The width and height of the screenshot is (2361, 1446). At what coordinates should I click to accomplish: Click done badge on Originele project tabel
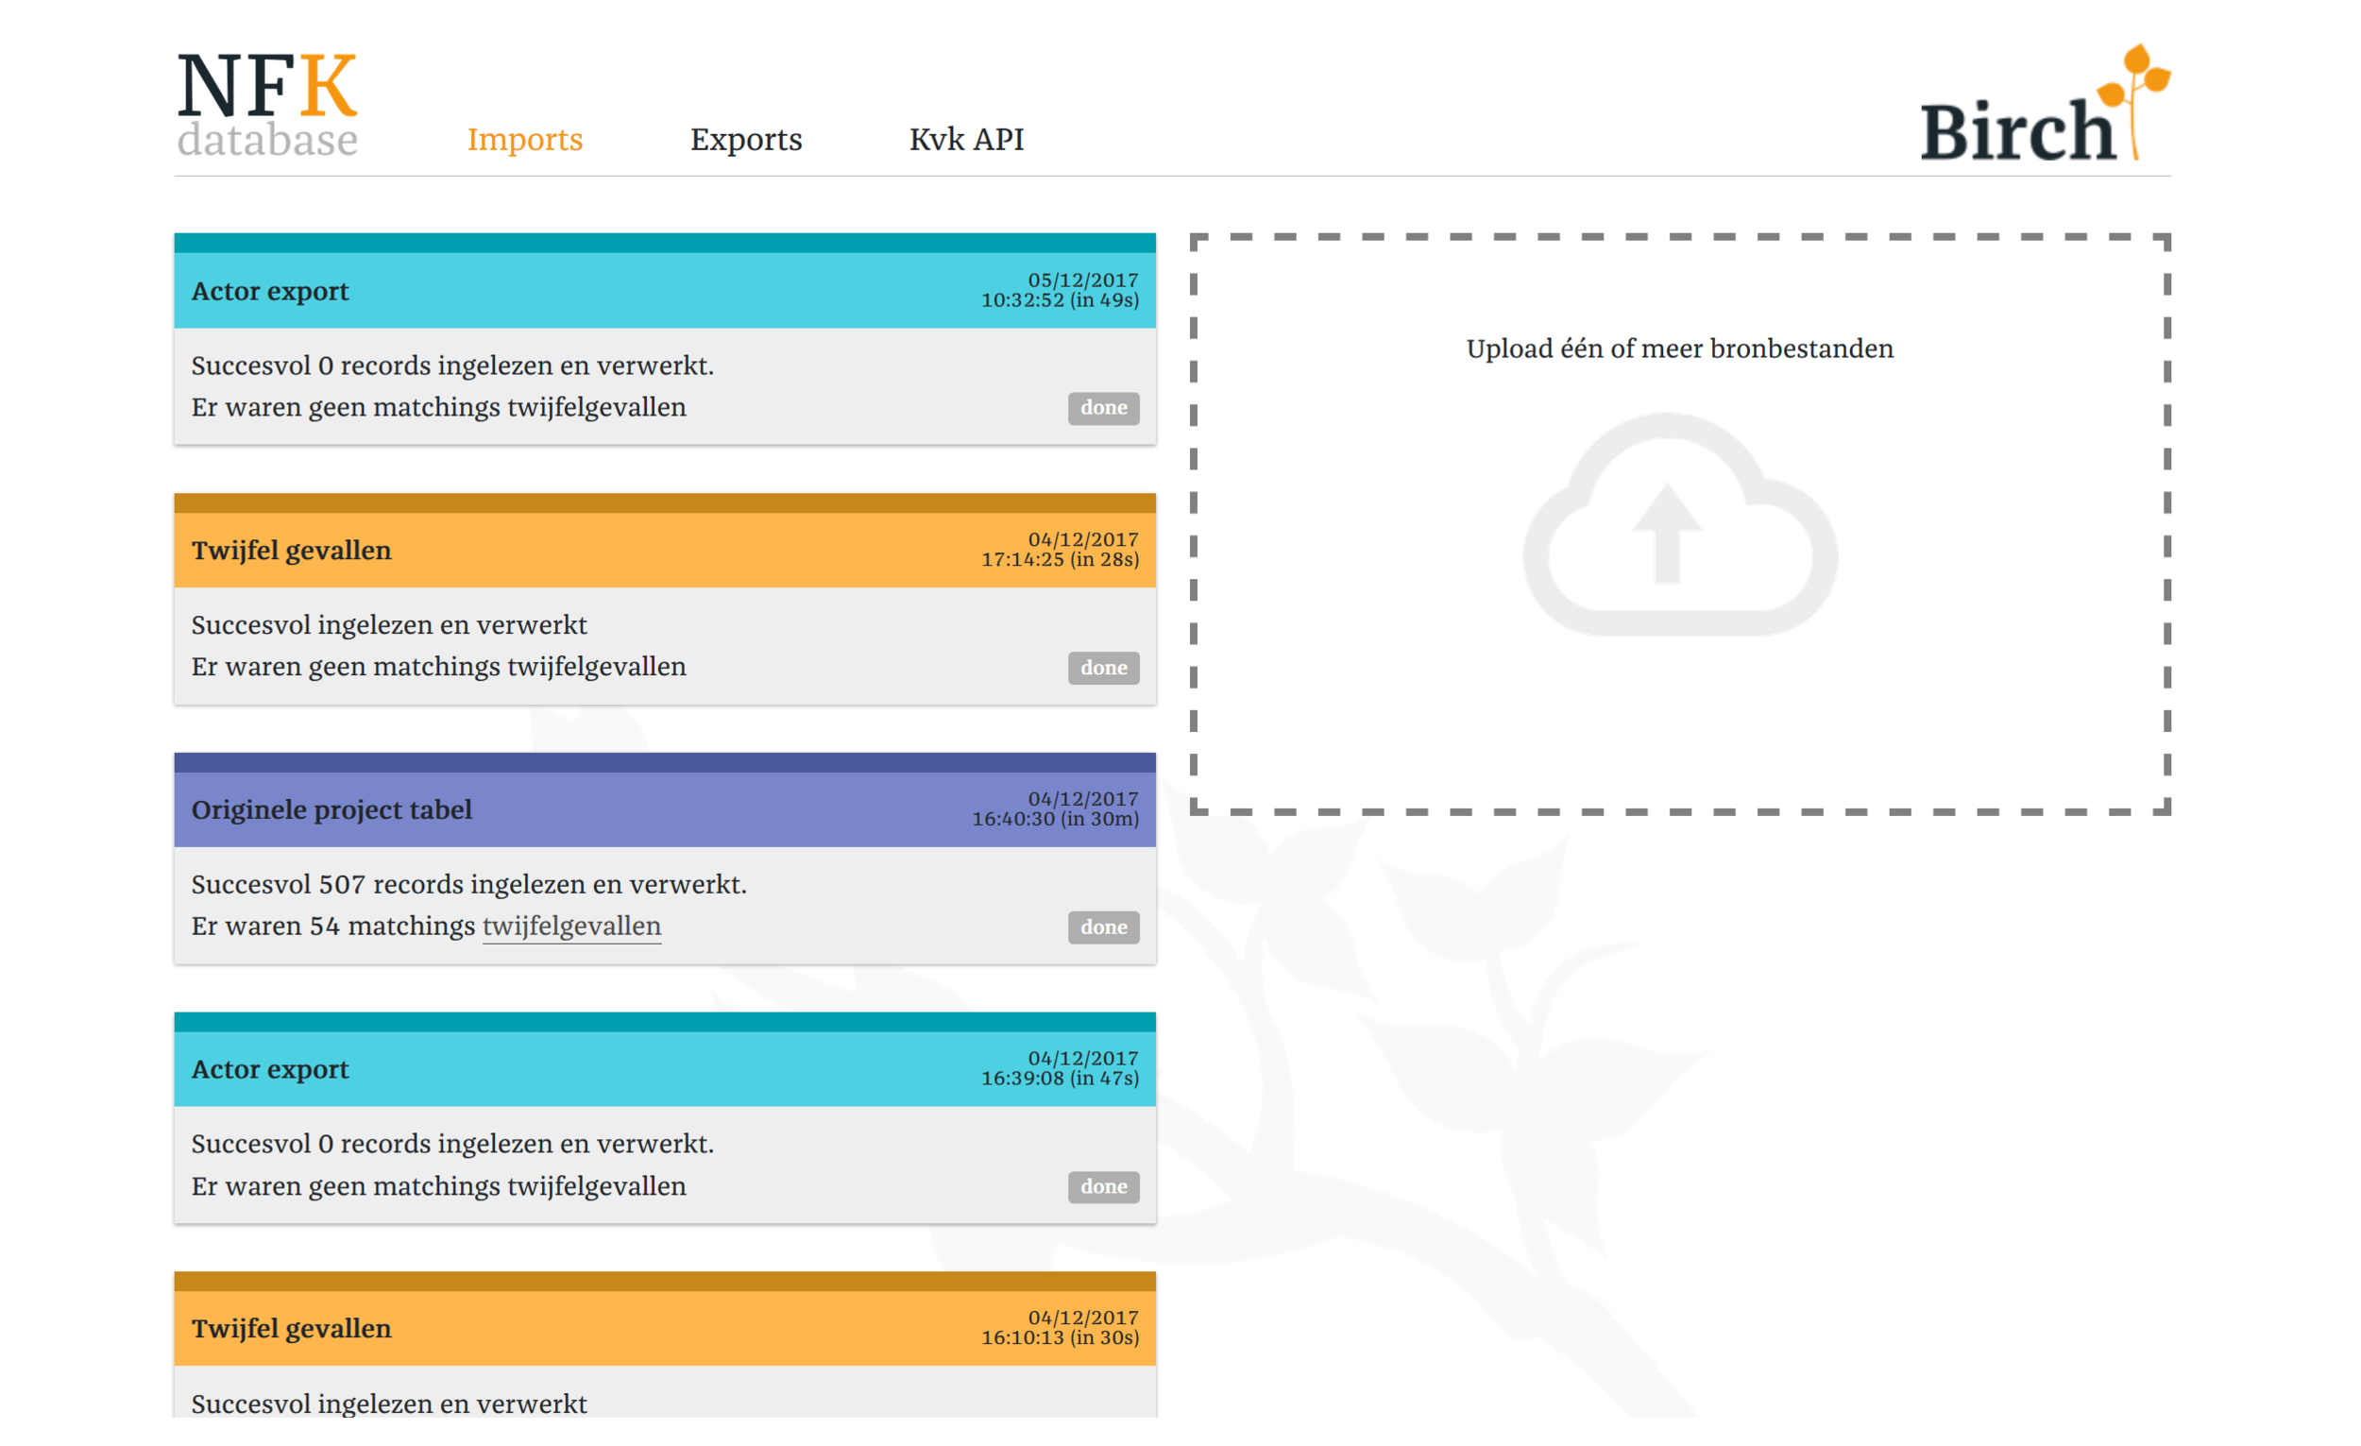pos(1104,927)
